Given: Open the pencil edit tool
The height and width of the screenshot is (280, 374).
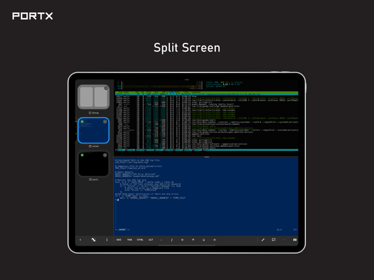Looking at the screenshot, I should click(263, 240).
